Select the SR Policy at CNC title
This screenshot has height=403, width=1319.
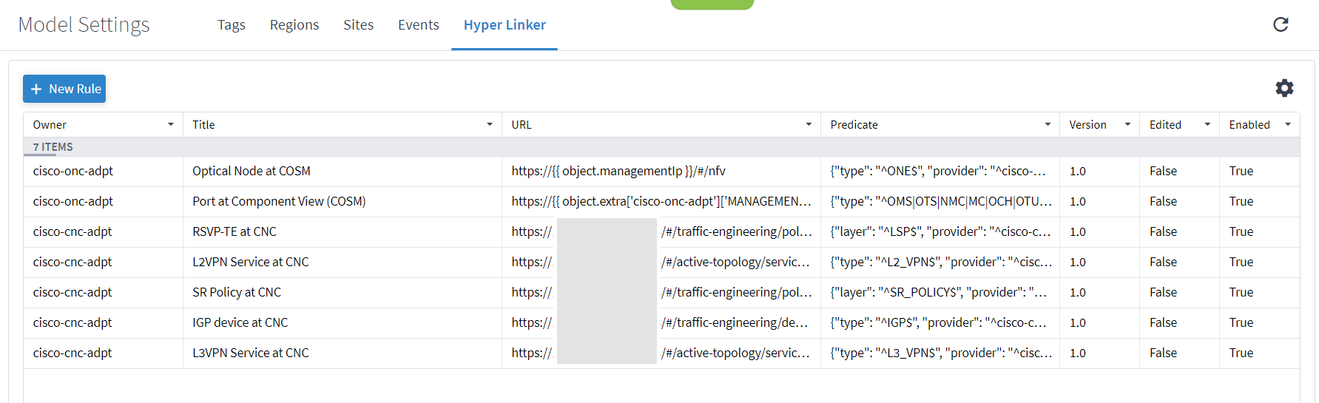237,292
